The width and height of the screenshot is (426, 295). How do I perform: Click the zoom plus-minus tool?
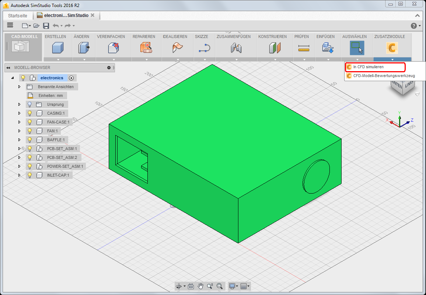[210, 286]
